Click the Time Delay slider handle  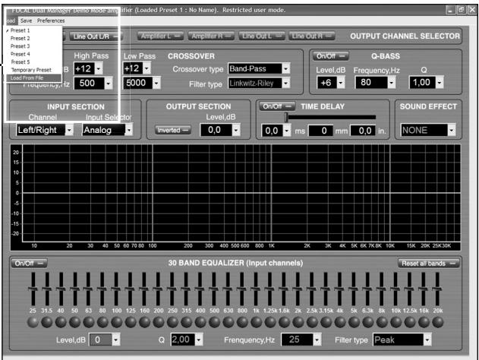pos(286,117)
